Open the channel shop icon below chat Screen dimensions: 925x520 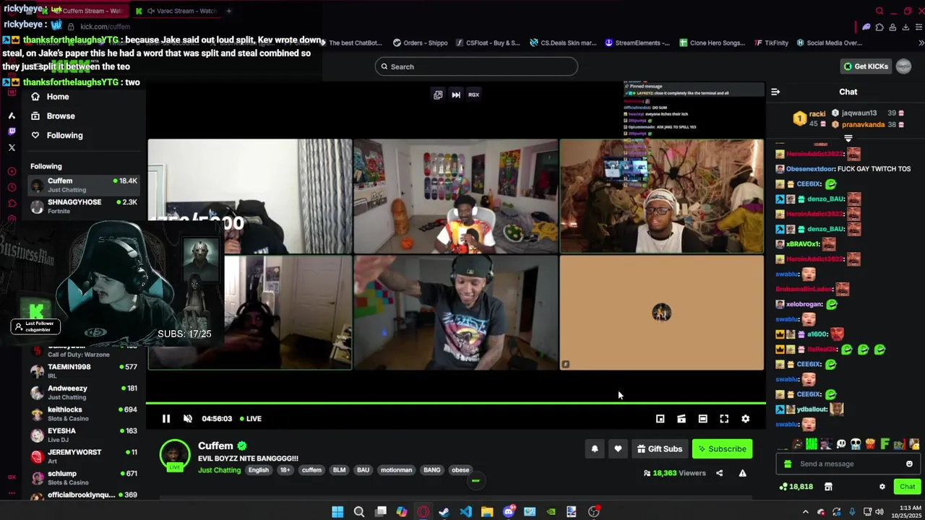tap(828, 487)
